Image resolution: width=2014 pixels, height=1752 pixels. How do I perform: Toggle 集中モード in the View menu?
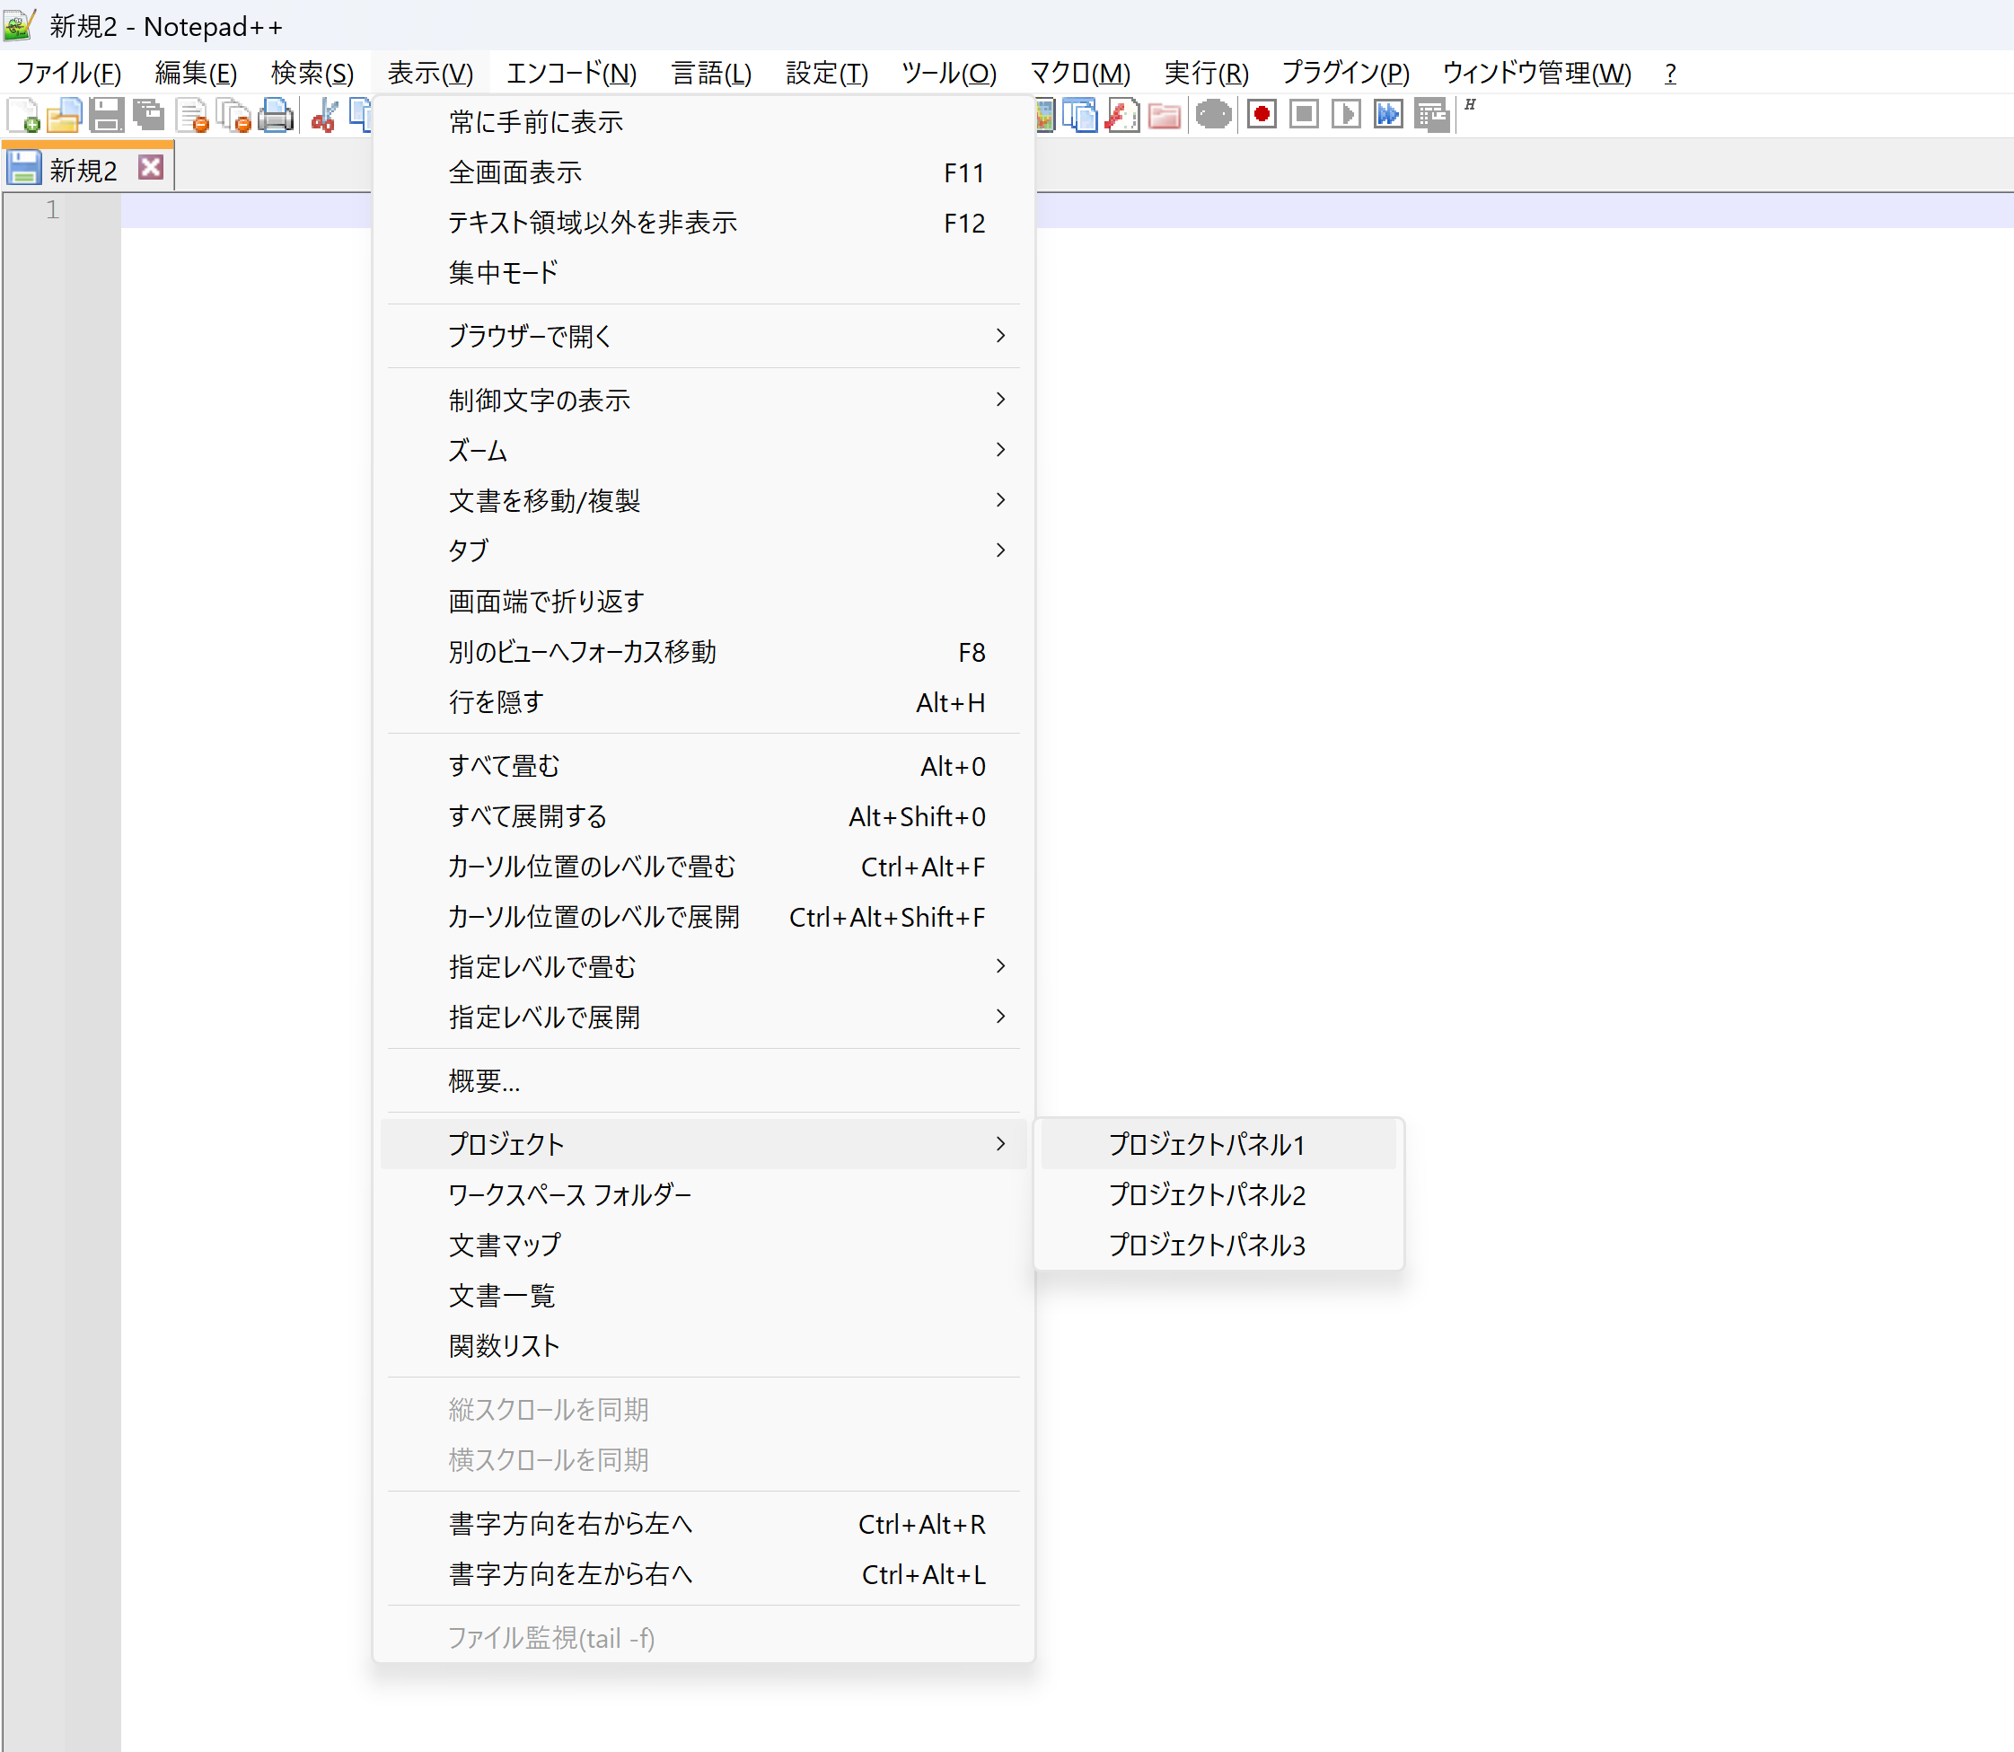pyautogui.click(x=504, y=273)
